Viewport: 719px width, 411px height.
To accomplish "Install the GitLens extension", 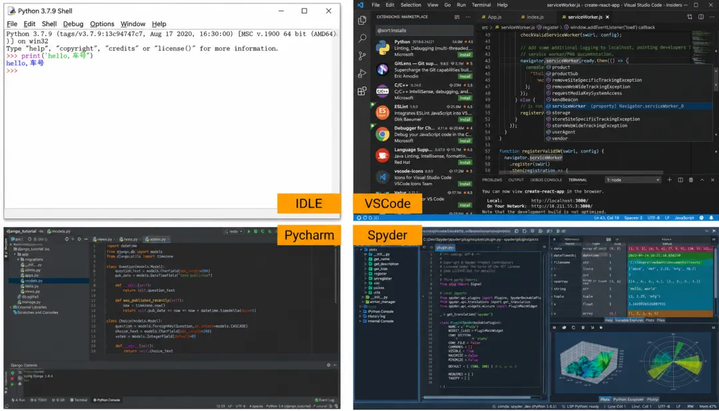I will point(465,76).
